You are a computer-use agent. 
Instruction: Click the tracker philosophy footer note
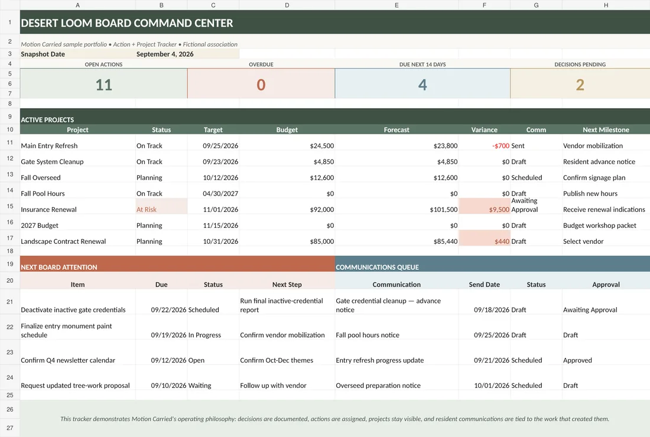tap(335, 419)
